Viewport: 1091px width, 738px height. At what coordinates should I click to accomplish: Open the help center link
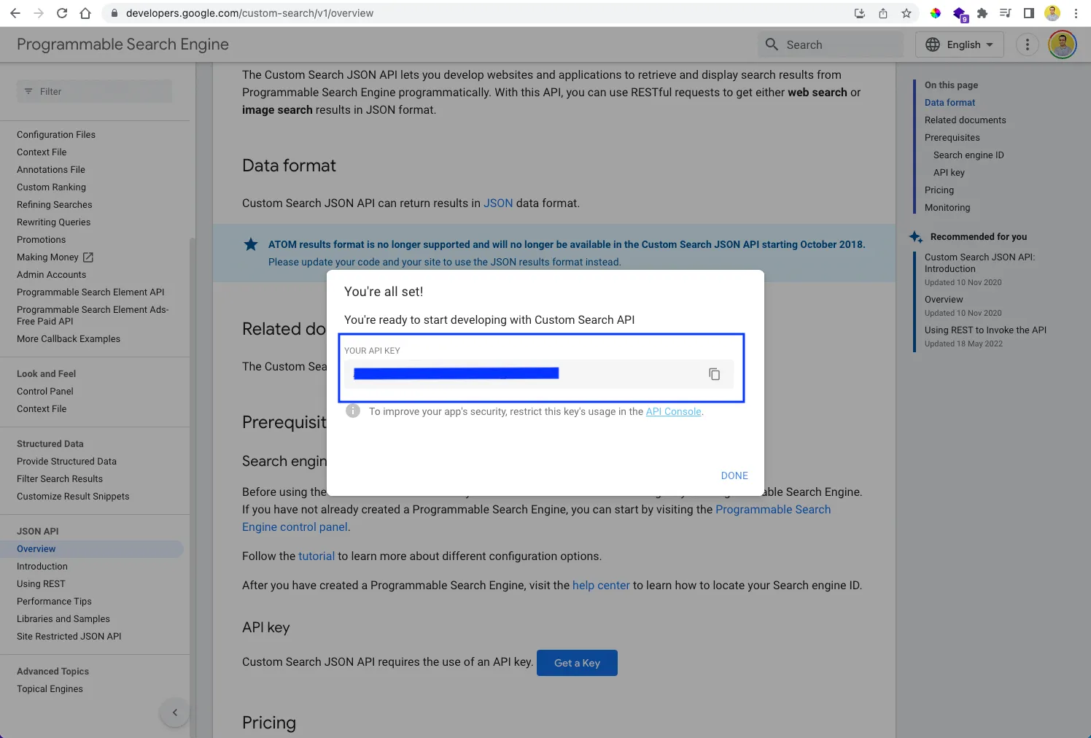pos(601,586)
